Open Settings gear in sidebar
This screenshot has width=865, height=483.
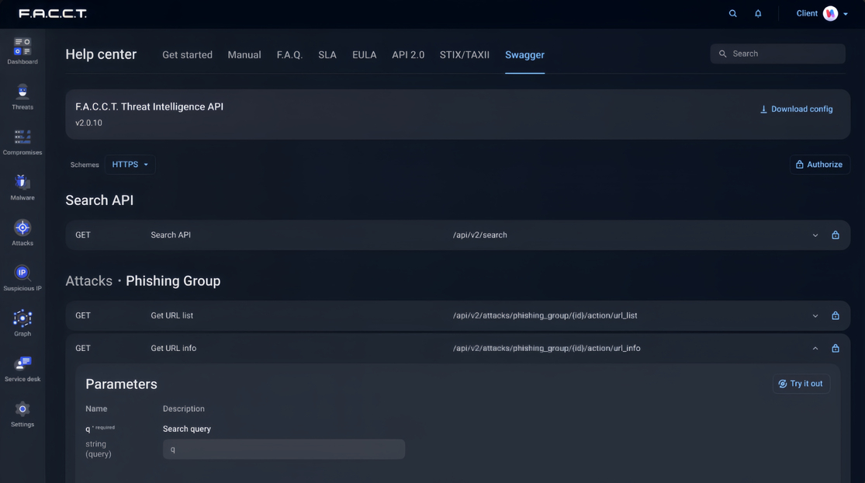pyautogui.click(x=22, y=409)
